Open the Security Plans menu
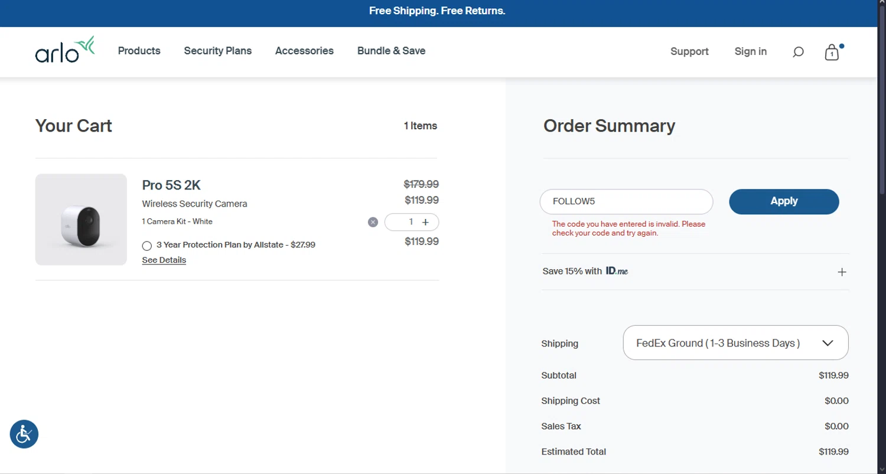The width and height of the screenshot is (886, 474). pos(217,51)
